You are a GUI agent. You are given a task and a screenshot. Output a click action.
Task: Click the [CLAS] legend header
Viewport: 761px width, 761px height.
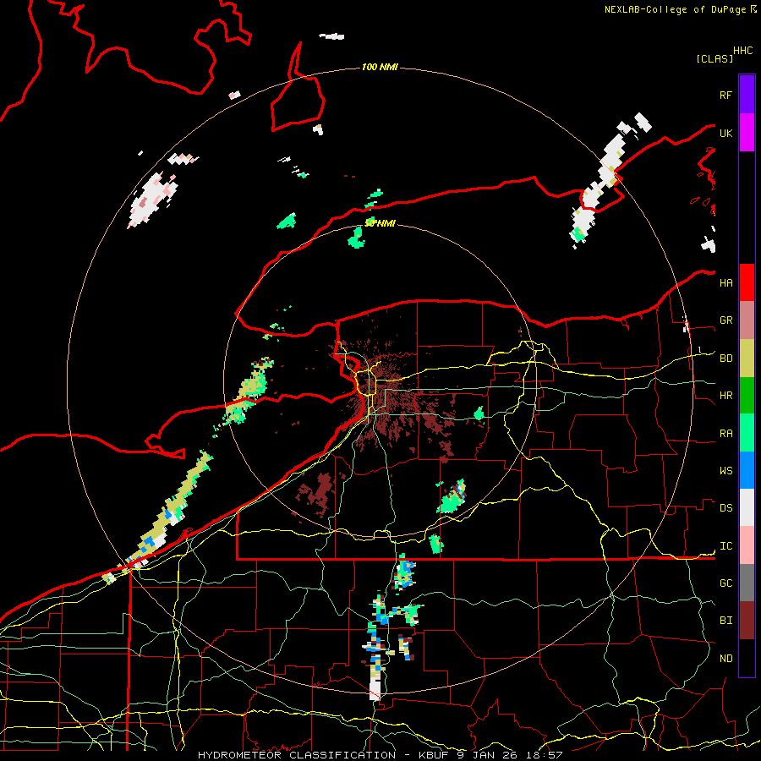coord(714,58)
